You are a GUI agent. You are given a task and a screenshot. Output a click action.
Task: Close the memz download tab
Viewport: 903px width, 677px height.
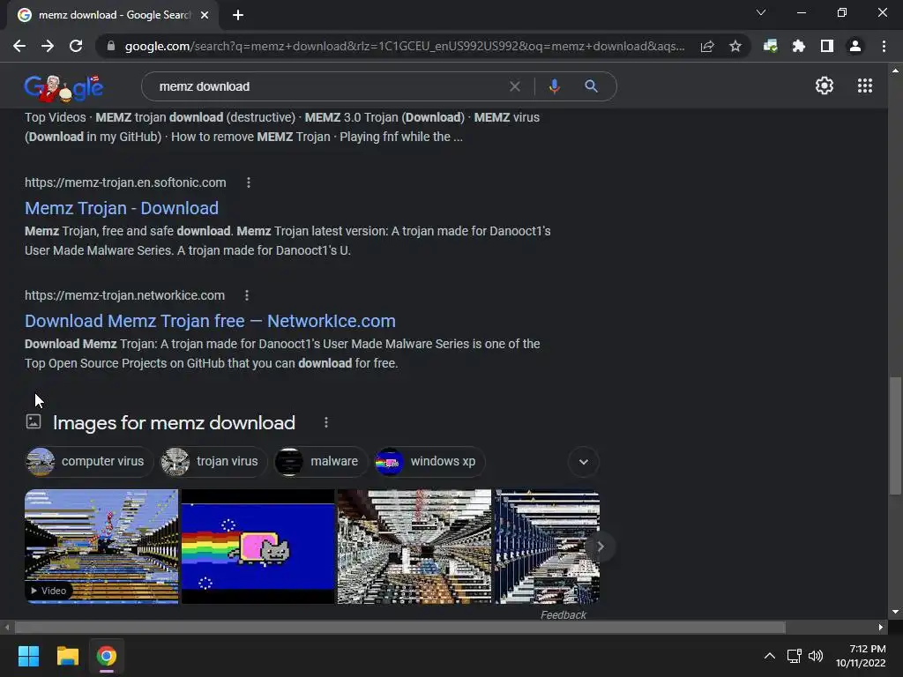(x=205, y=15)
